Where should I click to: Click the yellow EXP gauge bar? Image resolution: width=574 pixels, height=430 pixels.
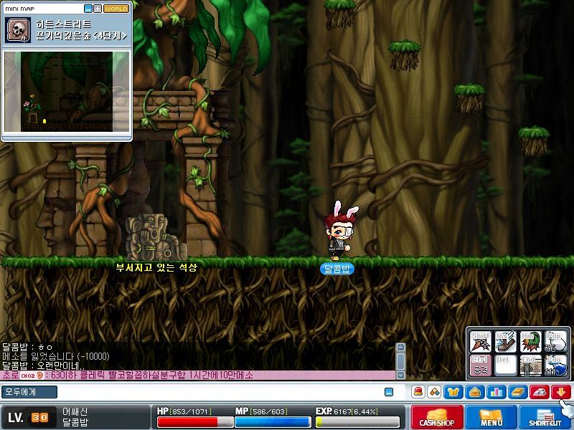(357, 422)
